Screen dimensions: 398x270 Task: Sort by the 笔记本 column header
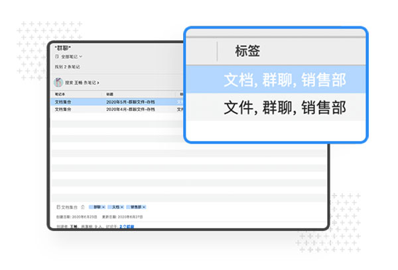60,95
